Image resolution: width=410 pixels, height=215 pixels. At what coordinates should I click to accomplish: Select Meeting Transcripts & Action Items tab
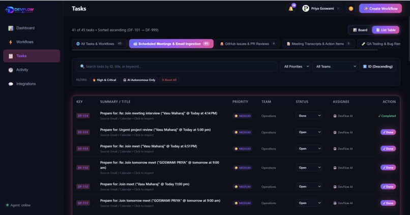(318, 44)
